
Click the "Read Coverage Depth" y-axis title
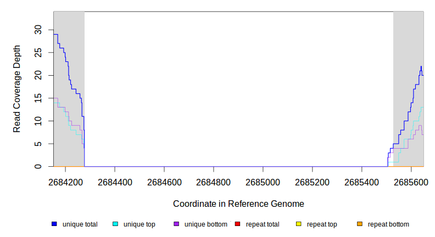[17, 89]
